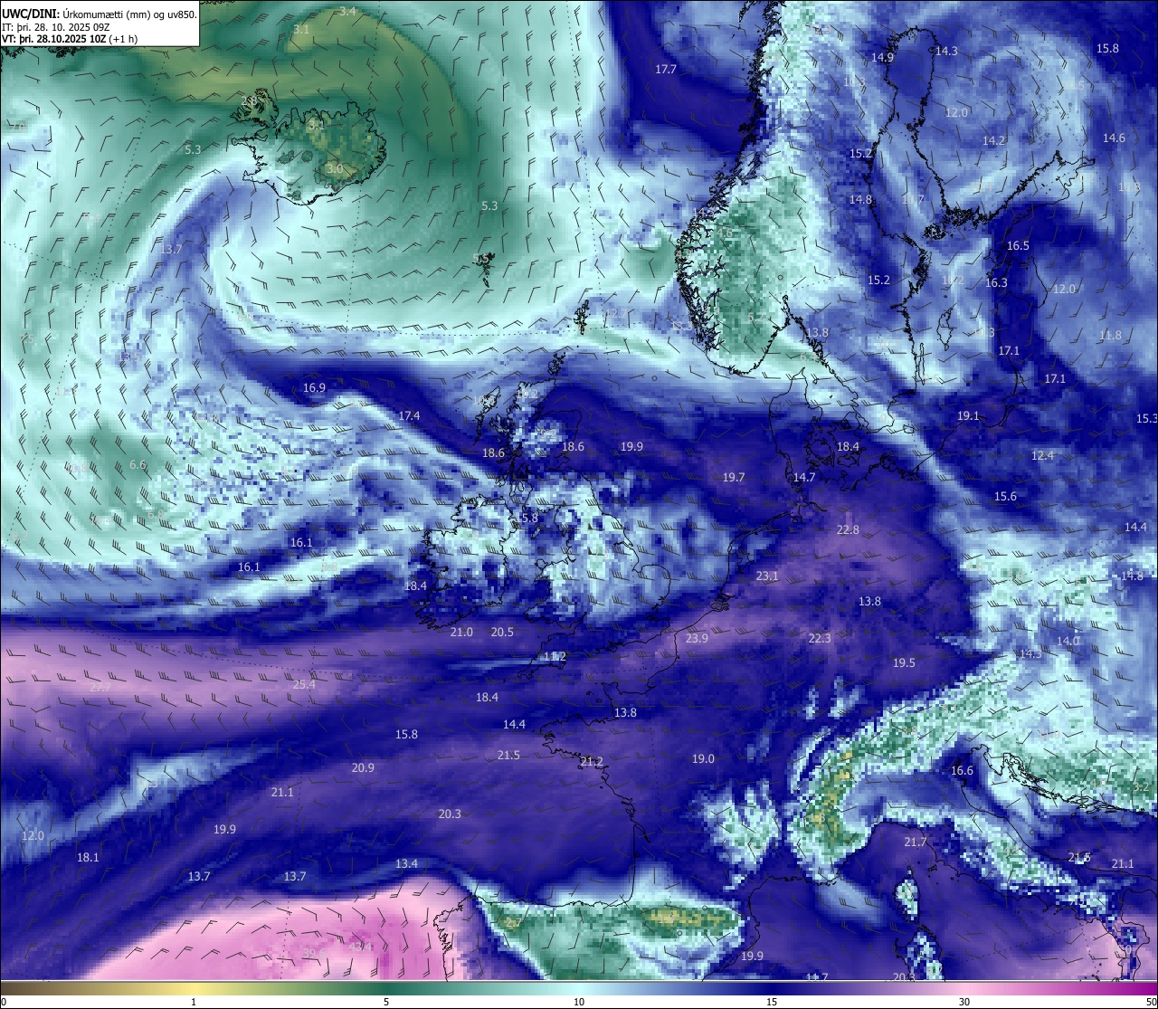Click the 3.4 value north of Iceland

click(x=347, y=12)
